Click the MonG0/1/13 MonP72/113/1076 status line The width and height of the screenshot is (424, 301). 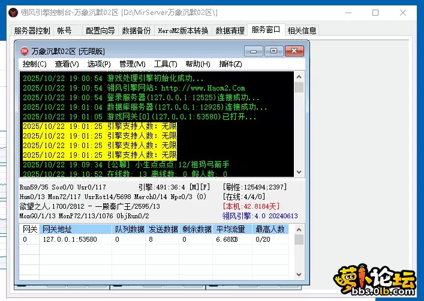click(x=85, y=216)
